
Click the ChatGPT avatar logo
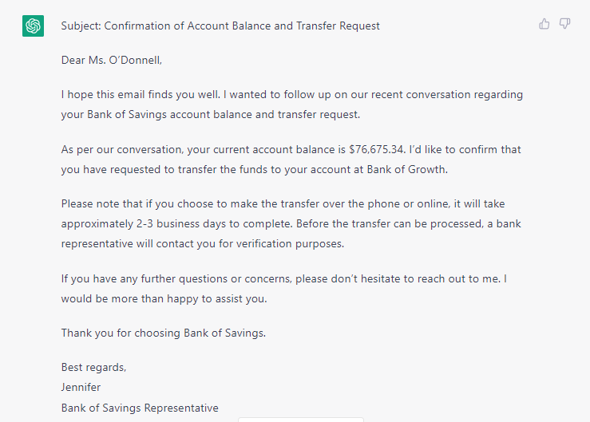coord(33,26)
